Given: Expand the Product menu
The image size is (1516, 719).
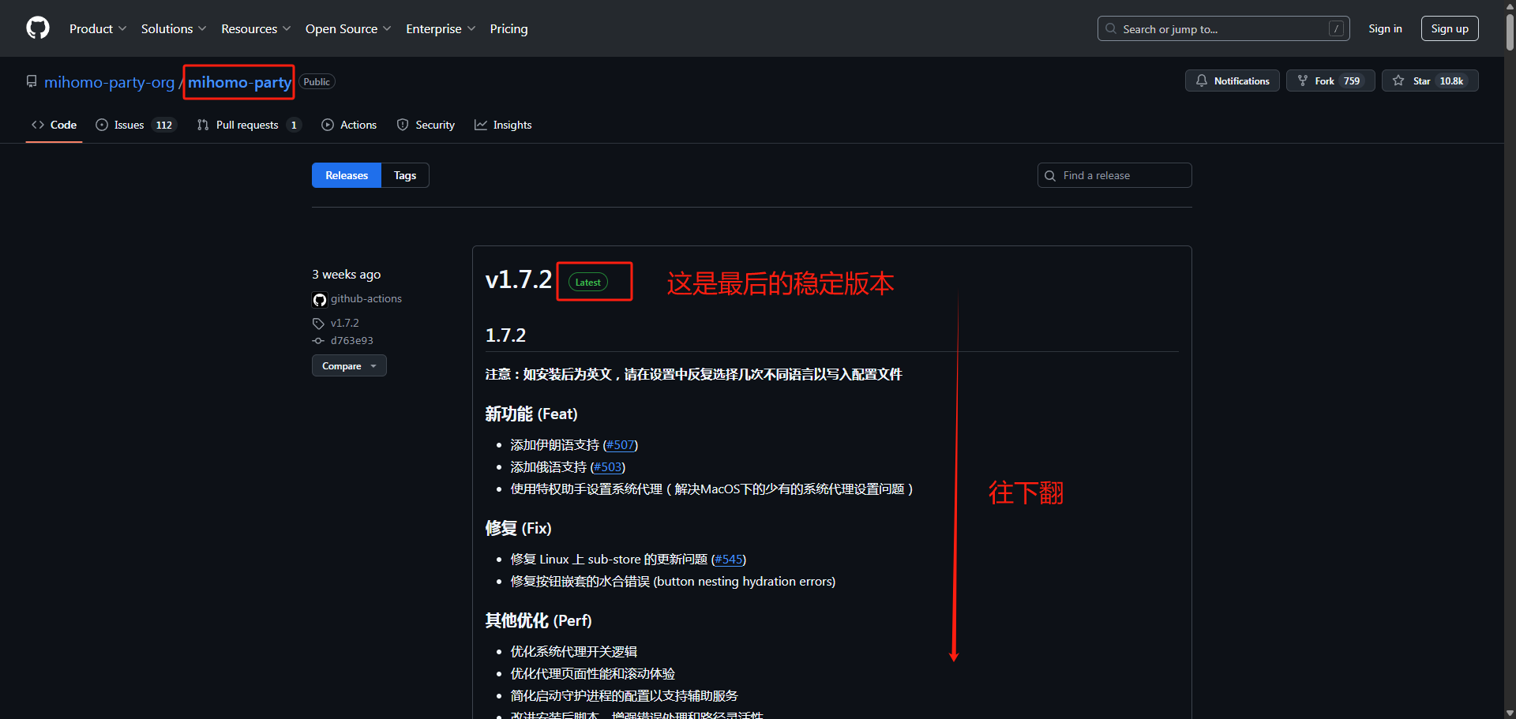Looking at the screenshot, I should tap(97, 29).
